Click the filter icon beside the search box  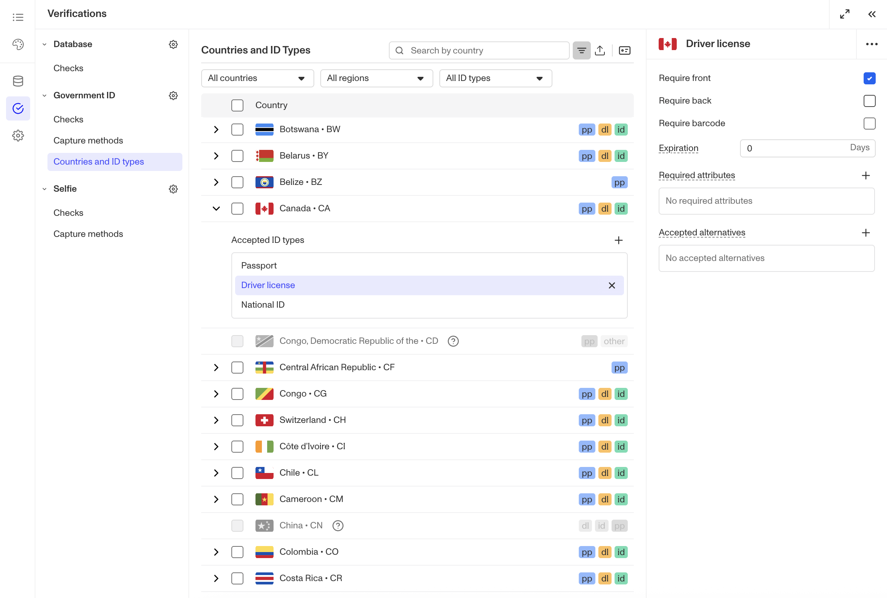[x=581, y=50]
